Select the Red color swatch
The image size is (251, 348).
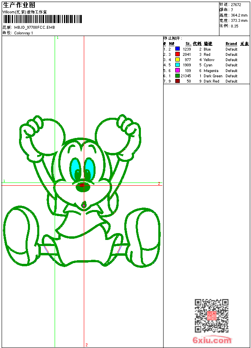pyautogui.click(x=177, y=54)
